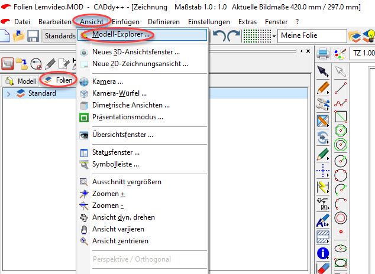Choose Ansicht zentrieren menu entry

[x=143, y=241]
